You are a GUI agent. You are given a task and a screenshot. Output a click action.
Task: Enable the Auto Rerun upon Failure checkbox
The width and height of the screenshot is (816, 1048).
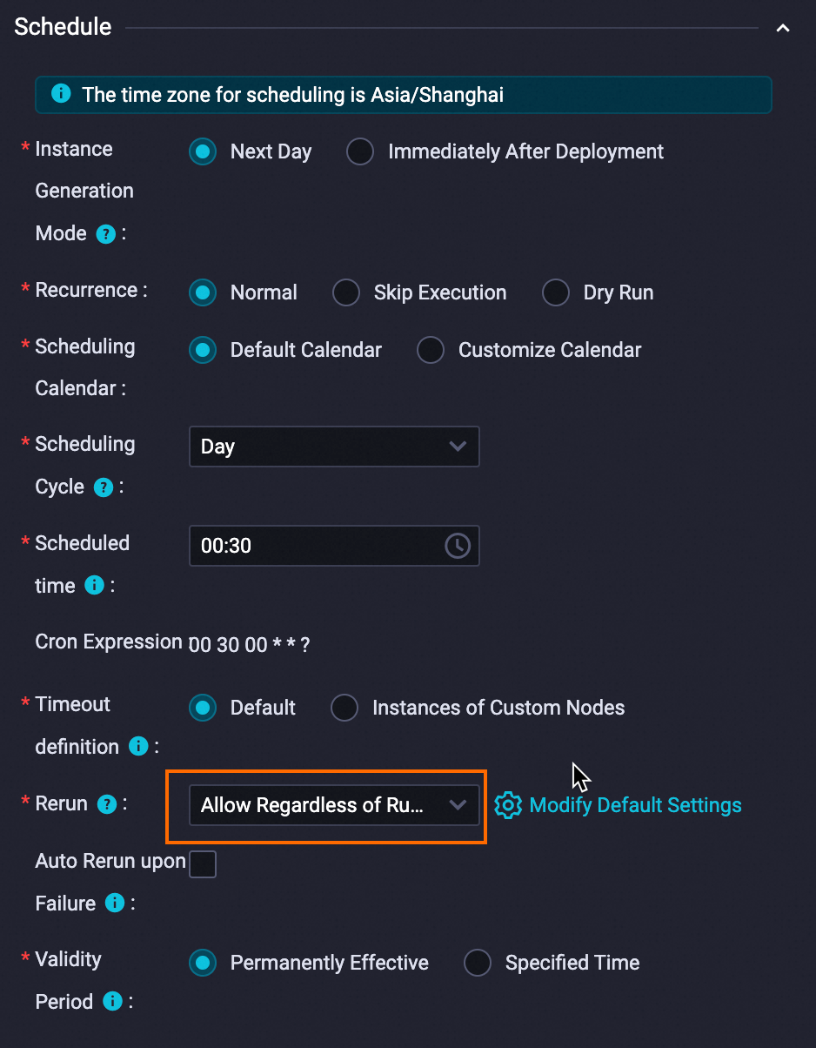[203, 864]
